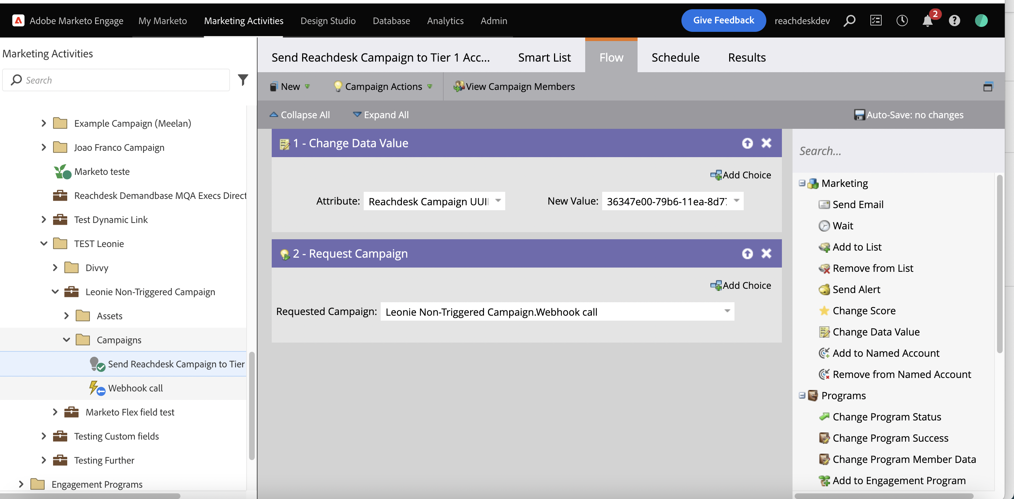Go to Admin
This screenshot has width=1014, height=499.
click(x=494, y=21)
